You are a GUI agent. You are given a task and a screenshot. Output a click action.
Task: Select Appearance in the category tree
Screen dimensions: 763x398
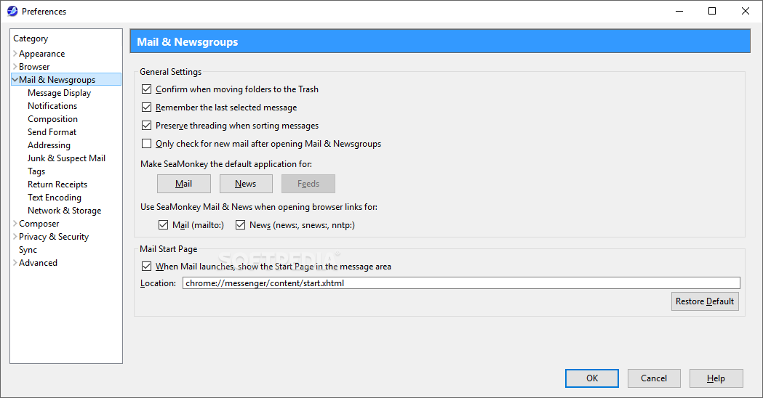pos(42,54)
